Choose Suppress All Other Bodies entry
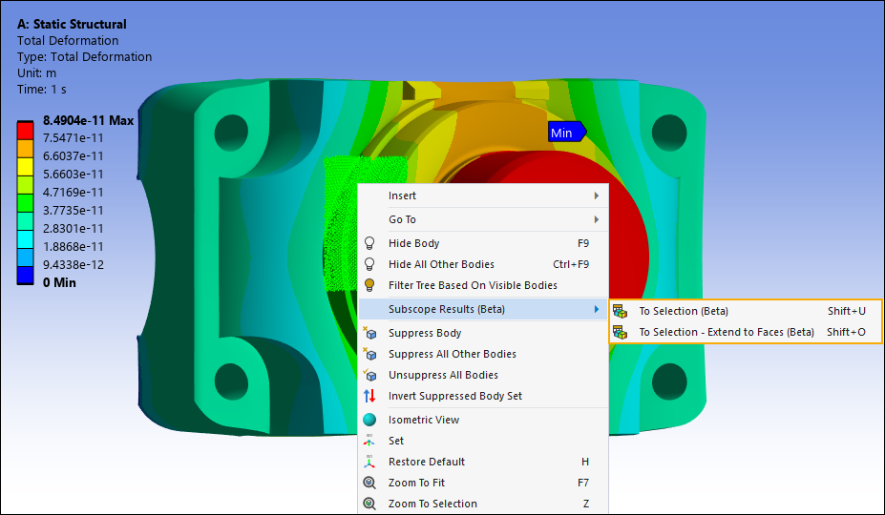 [x=483, y=354]
